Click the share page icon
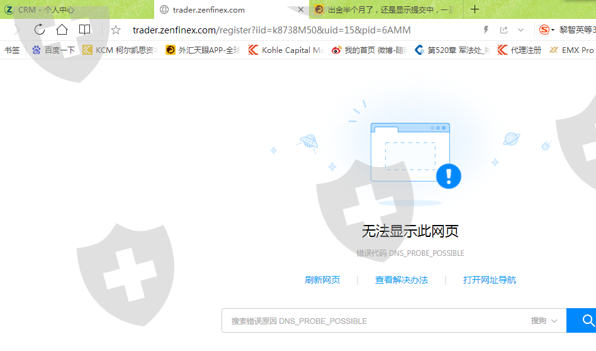The height and width of the screenshot is (351, 596). 504,30
